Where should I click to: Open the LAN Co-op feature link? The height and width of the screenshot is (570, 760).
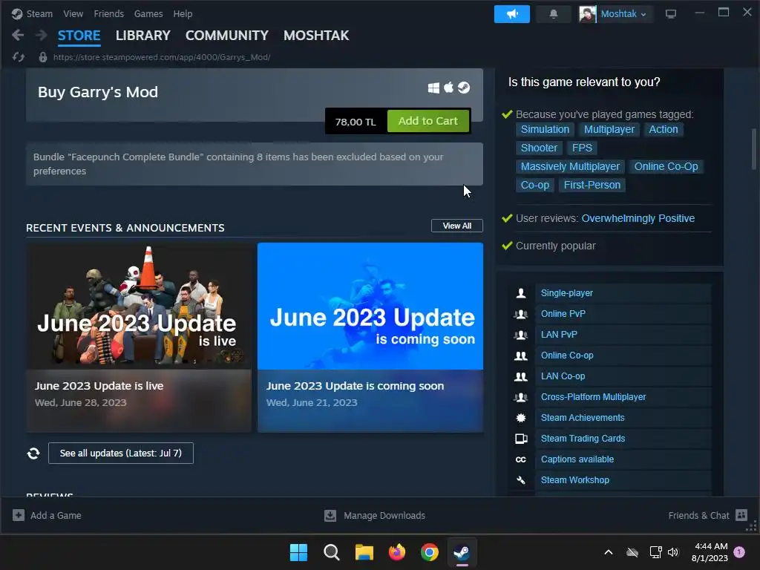(x=563, y=376)
